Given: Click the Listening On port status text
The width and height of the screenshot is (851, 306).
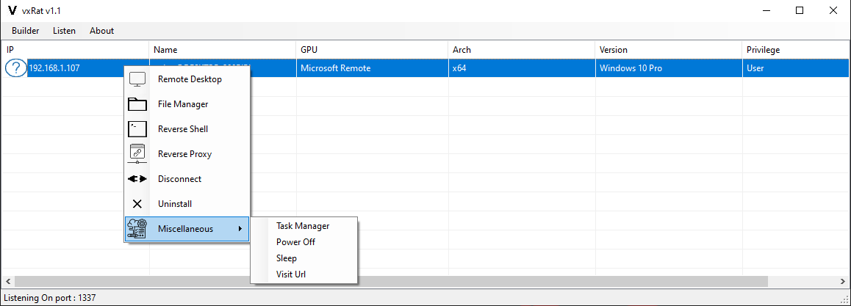Looking at the screenshot, I should (x=50, y=298).
